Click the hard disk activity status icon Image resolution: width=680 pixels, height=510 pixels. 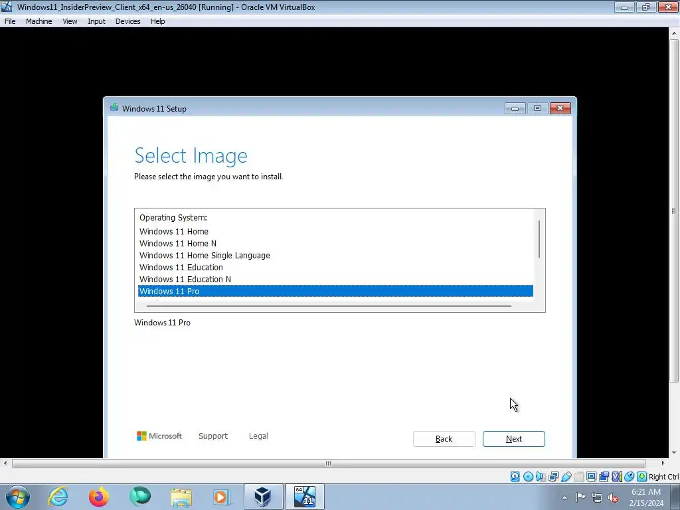(x=515, y=477)
